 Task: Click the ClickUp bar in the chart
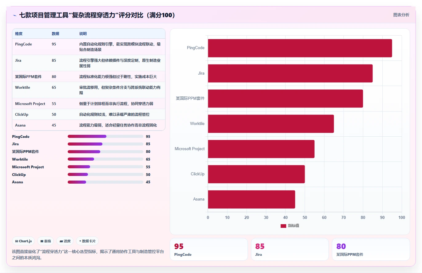pyautogui.click(x=256, y=174)
